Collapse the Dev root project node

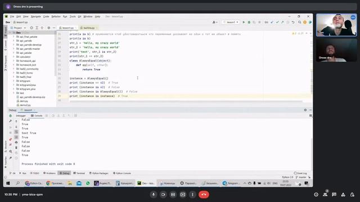point(10,33)
